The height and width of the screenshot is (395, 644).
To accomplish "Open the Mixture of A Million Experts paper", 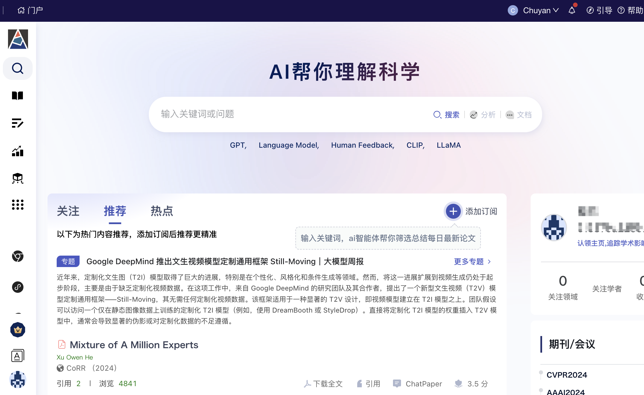I will (134, 345).
